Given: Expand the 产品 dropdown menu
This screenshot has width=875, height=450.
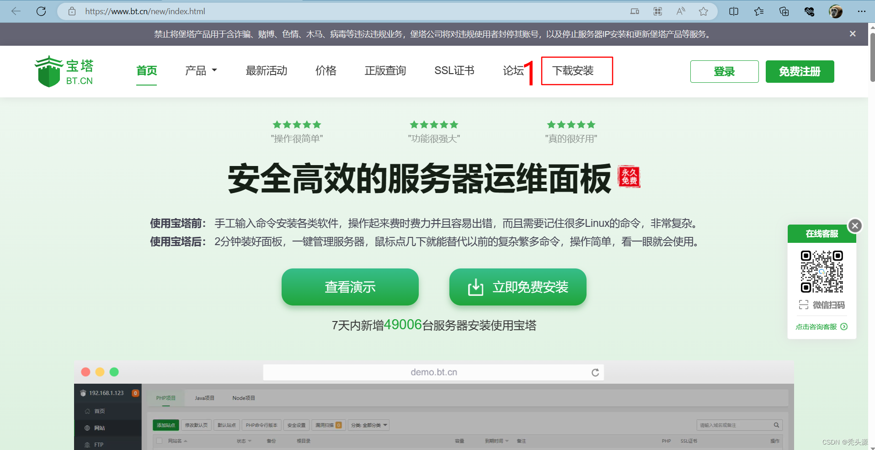Looking at the screenshot, I should click(201, 71).
